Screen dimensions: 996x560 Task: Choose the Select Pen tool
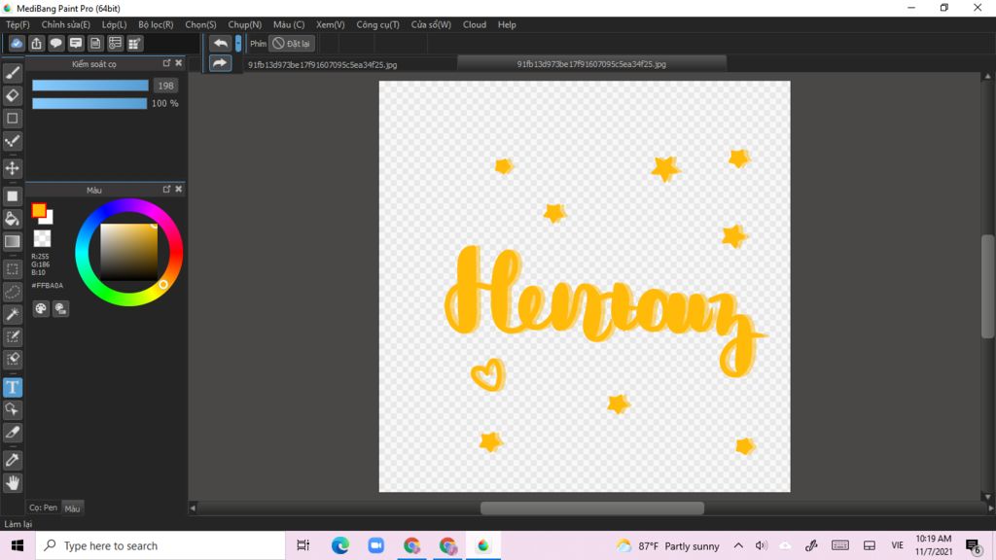pyautogui.click(x=12, y=336)
